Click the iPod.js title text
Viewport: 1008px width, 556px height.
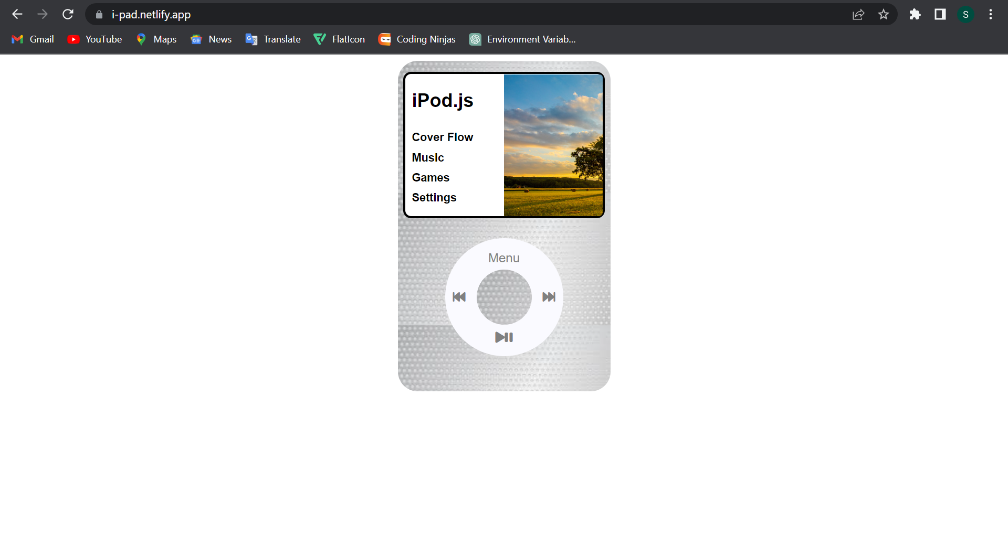point(443,100)
